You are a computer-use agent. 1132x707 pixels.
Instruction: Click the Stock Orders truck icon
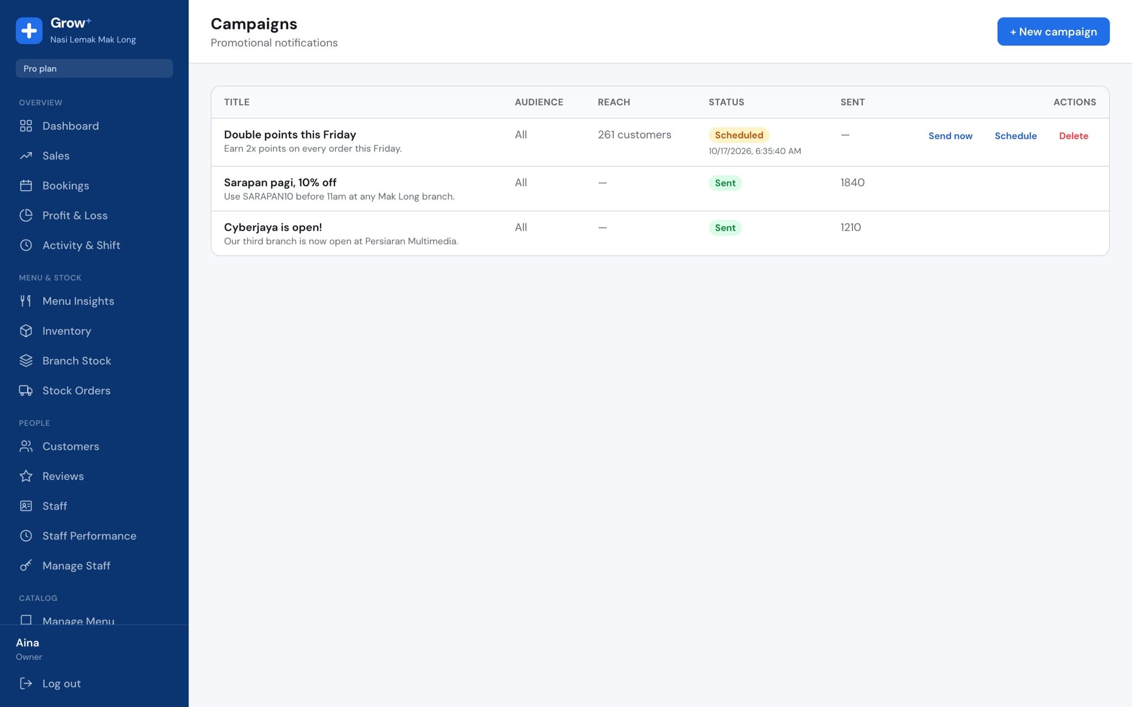click(x=26, y=390)
